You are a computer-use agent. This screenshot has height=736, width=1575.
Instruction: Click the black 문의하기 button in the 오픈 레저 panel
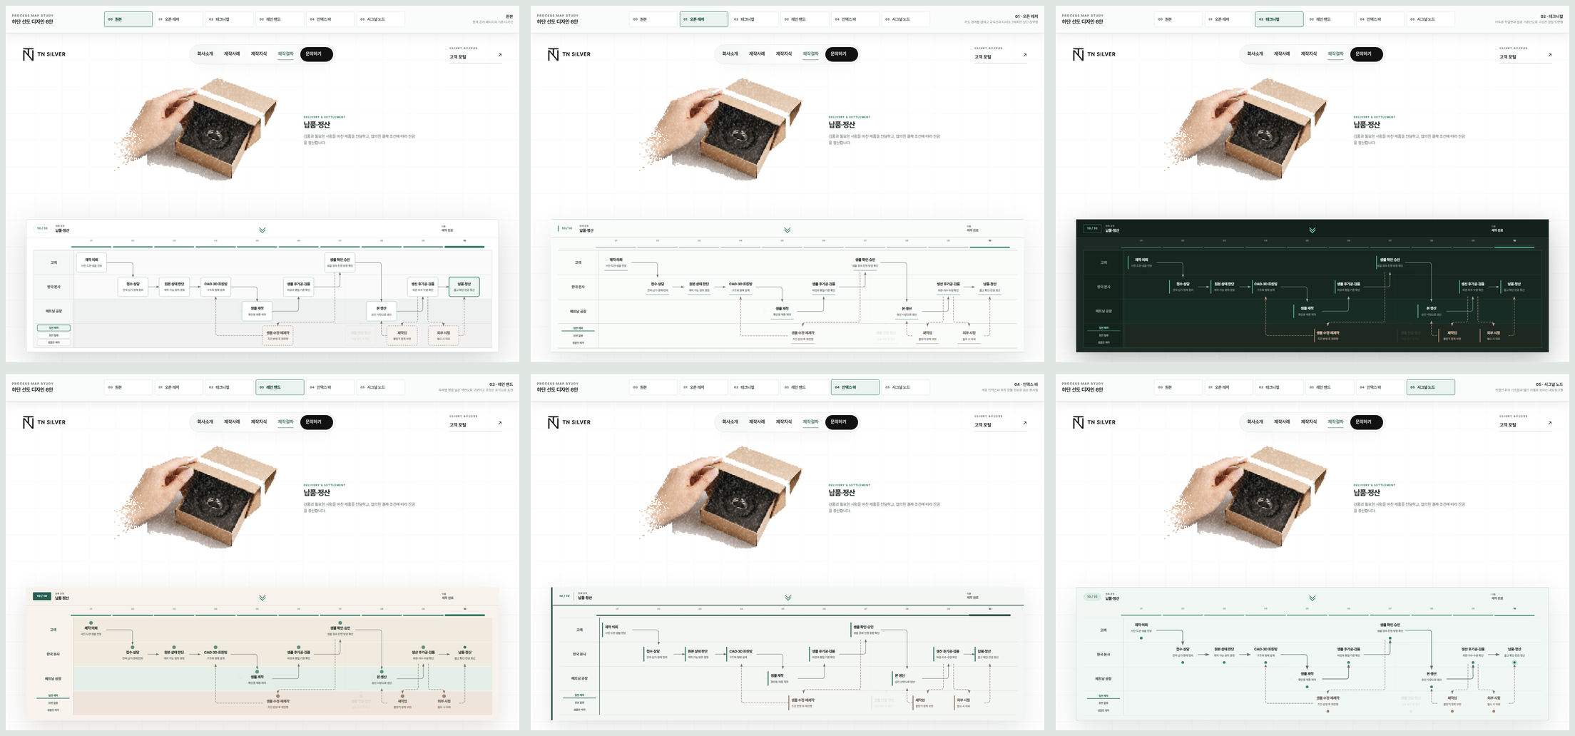[x=841, y=54]
